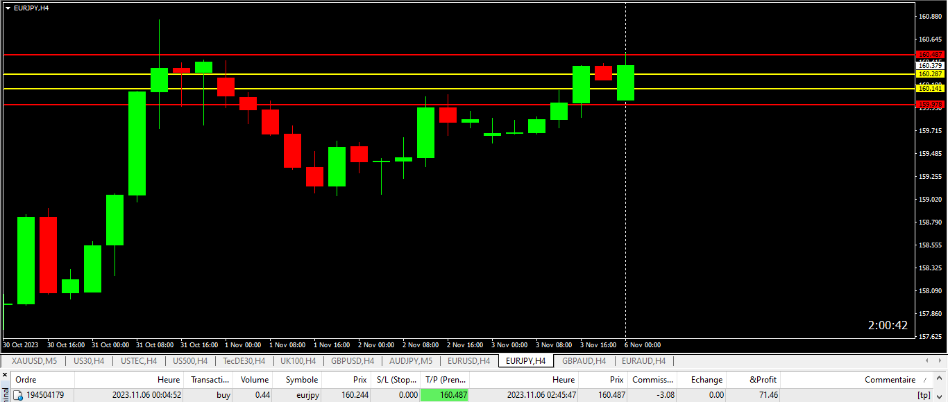
Task: Sort orders by the &Profit column header
Action: coord(763,380)
